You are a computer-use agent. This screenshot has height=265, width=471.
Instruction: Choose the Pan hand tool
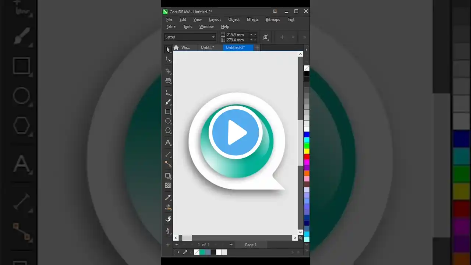click(168, 81)
